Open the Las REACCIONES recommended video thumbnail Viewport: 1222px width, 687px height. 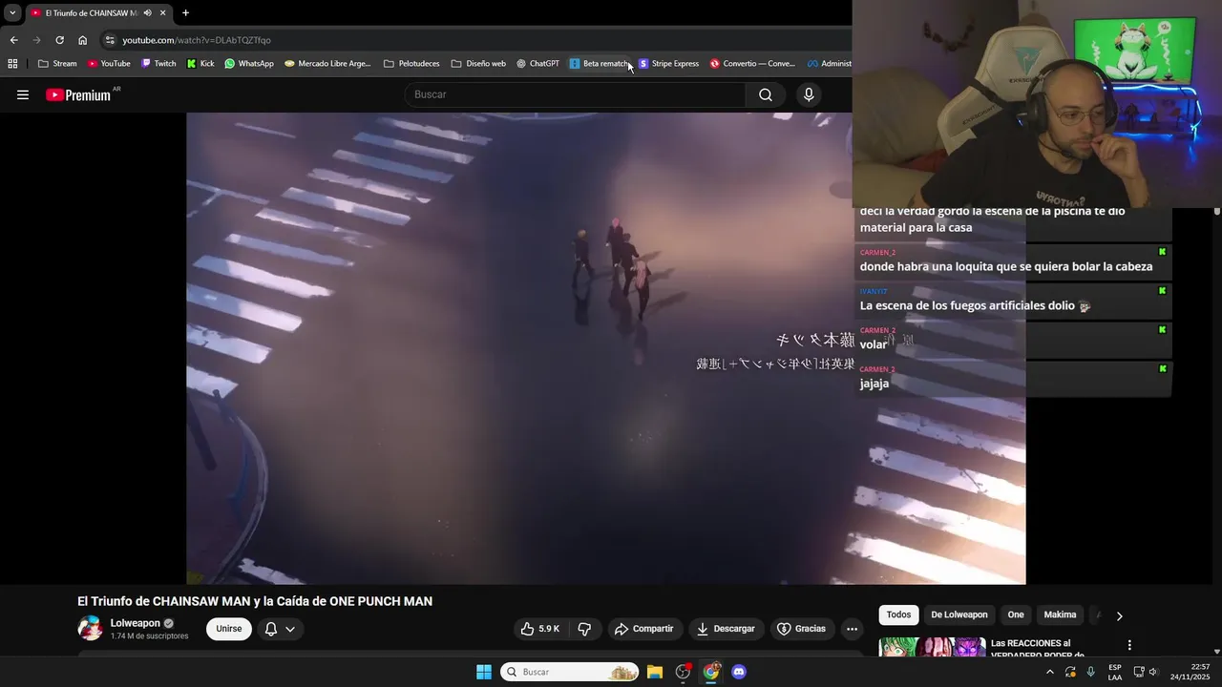[933, 647]
